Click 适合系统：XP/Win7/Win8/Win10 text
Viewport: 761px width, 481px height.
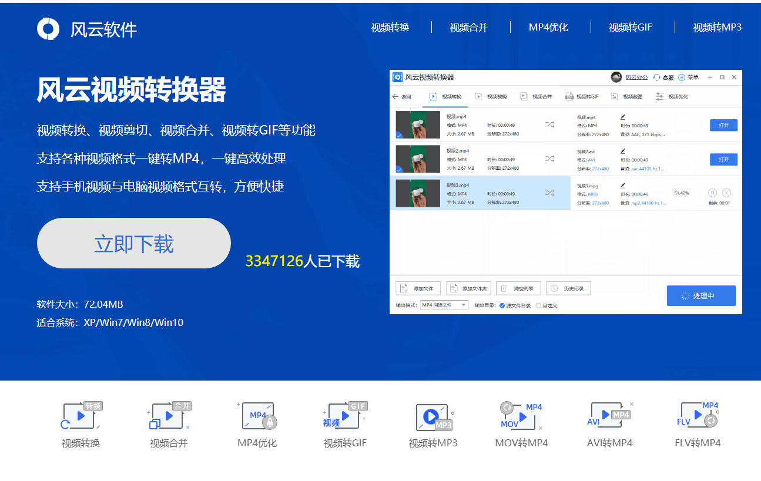point(110,322)
